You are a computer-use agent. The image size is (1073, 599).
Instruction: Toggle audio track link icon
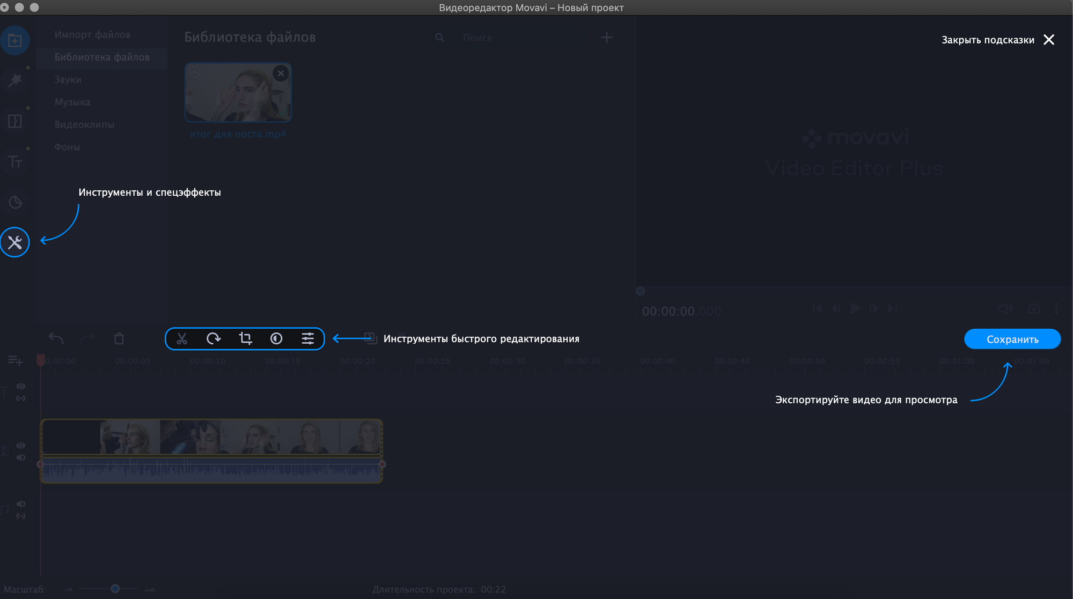click(x=21, y=516)
